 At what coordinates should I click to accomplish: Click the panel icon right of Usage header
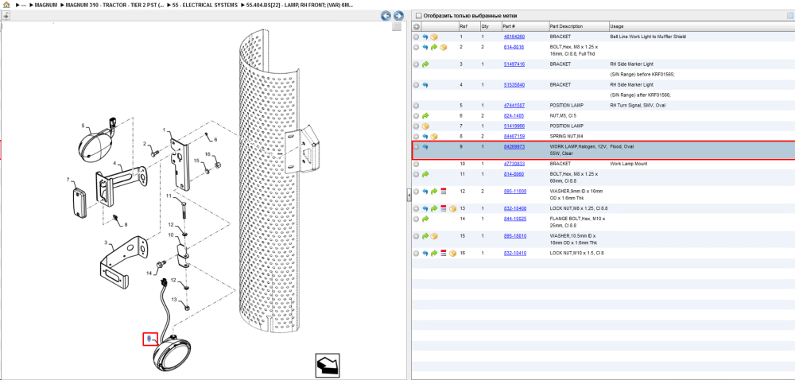[x=790, y=16]
